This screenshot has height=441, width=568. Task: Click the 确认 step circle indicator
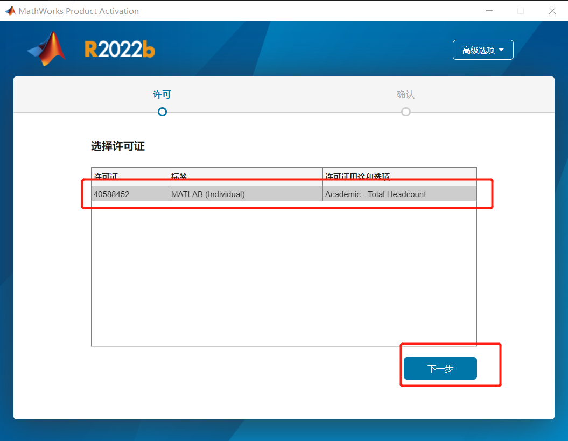coord(406,112)
